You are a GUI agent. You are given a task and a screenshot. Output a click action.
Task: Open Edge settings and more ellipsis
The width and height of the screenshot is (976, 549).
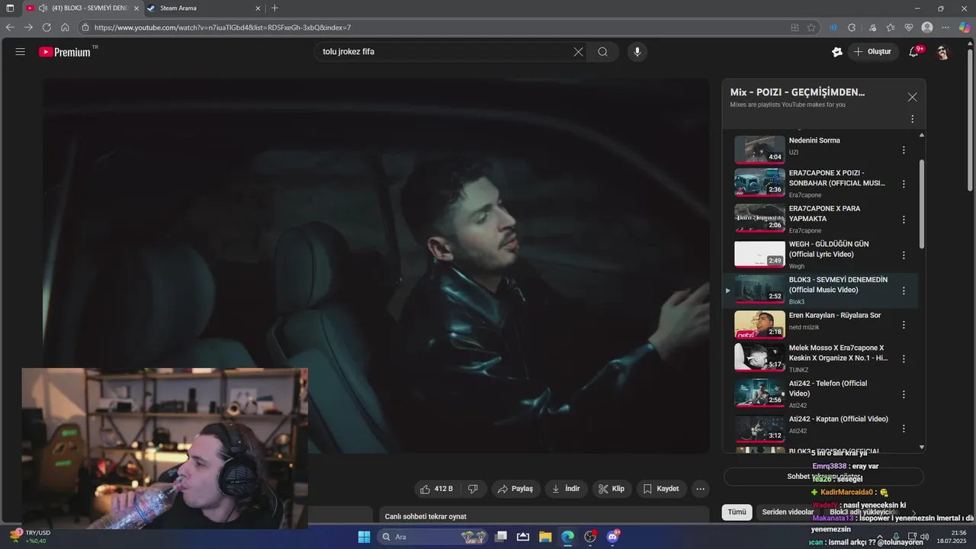pyautogui.click(x=945, y=27)
